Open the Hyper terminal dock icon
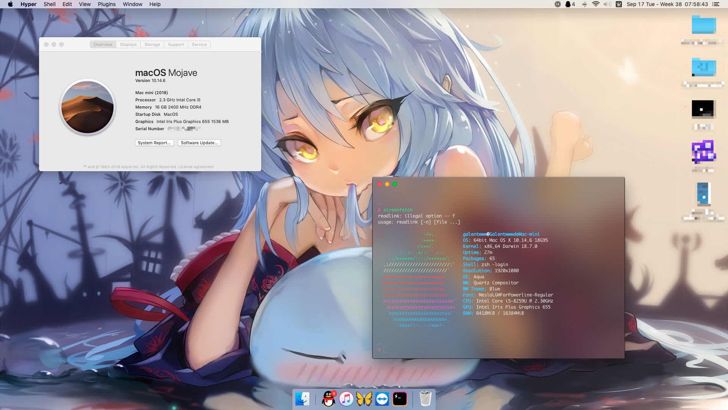This screenshot has width=728, height=410. [x=400, y=399]
